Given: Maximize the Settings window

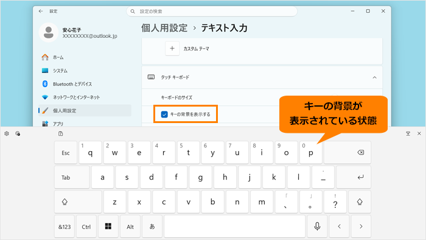Looking at the screenshot, I should pos(368,11).
